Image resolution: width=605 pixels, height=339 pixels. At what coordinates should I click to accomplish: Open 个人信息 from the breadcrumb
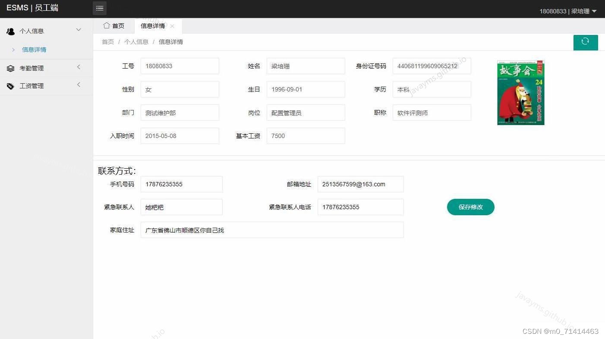(136, 42)
